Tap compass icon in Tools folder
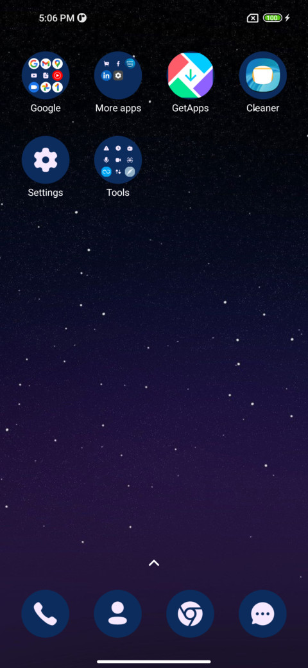 click(x=130, y=171)
